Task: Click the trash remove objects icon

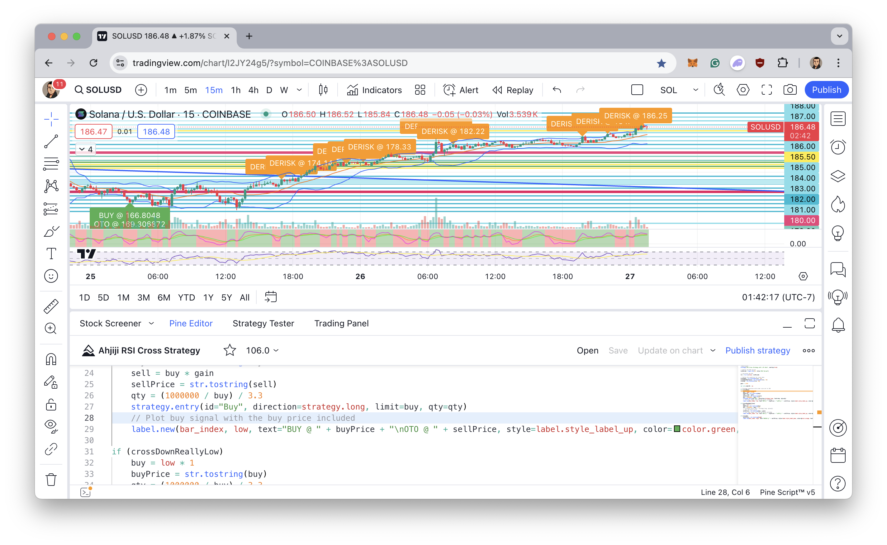Action: point(51,480)
